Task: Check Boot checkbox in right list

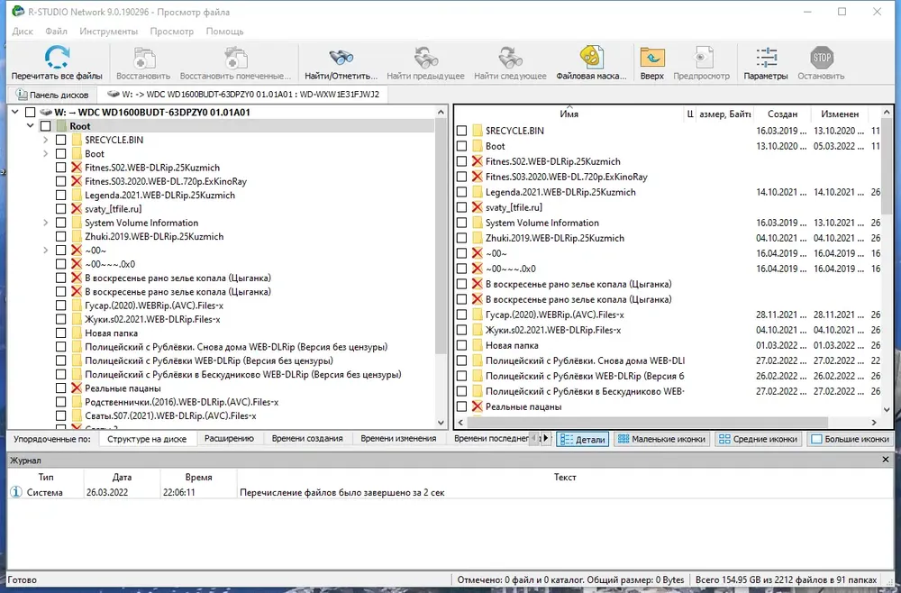Action: pos(461,146)
